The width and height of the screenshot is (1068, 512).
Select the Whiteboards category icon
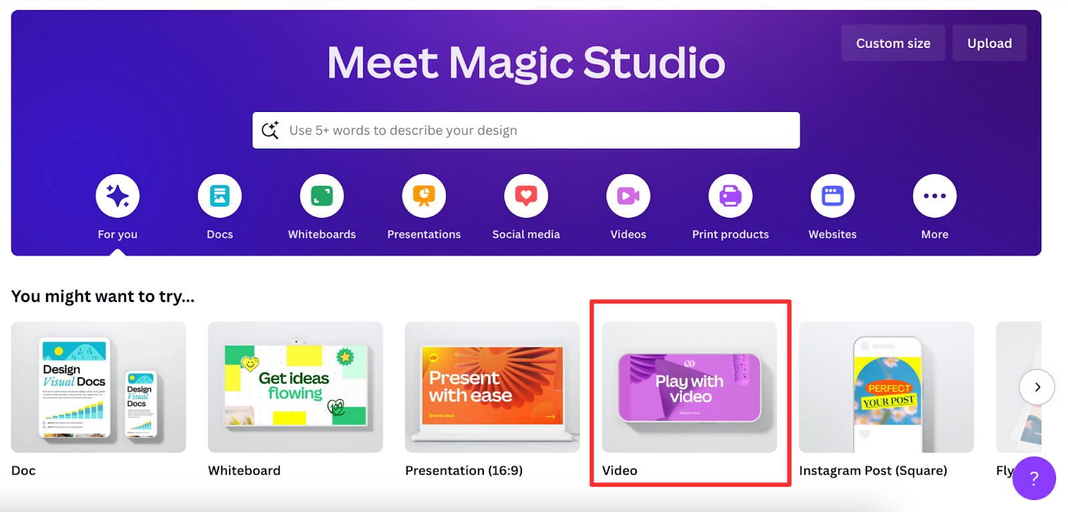tap(322, 196)
